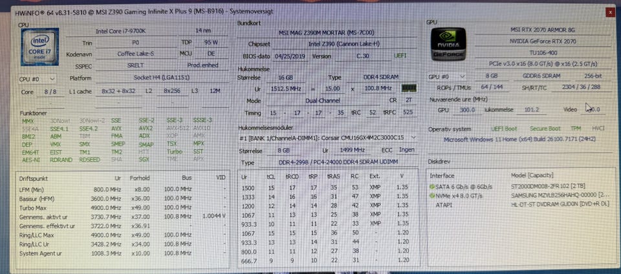
Task: Click the MSI RTX 2070 ARMOR 8G name
Action: [x=543, y=30]
